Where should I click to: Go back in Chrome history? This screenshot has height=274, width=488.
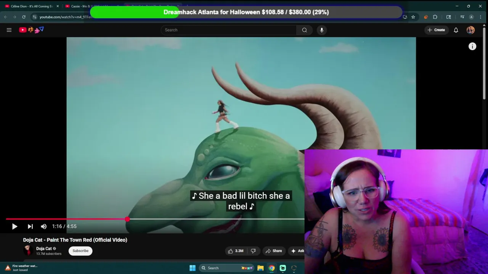coord(5,17)
